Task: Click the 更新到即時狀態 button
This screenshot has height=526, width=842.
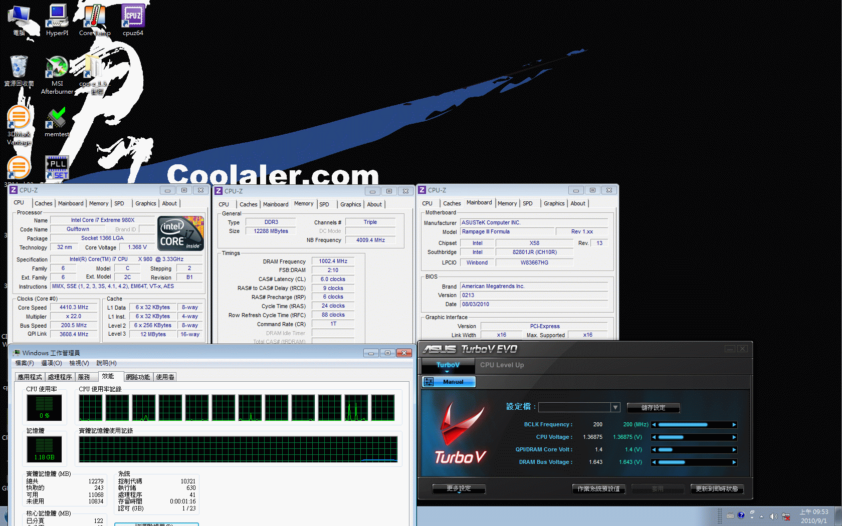Action: point(717,489)
